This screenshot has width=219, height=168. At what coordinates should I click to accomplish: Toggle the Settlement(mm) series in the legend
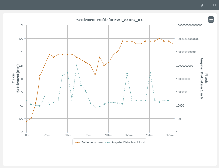tap(89, 142)
